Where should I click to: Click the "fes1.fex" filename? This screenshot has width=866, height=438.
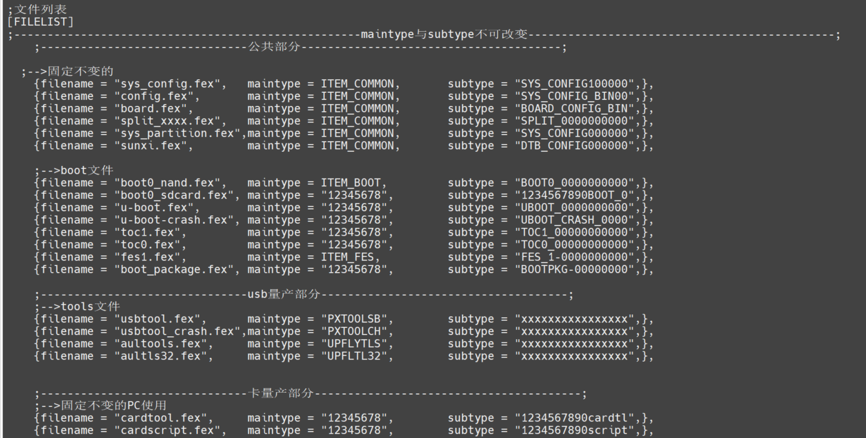coord(147,258)
